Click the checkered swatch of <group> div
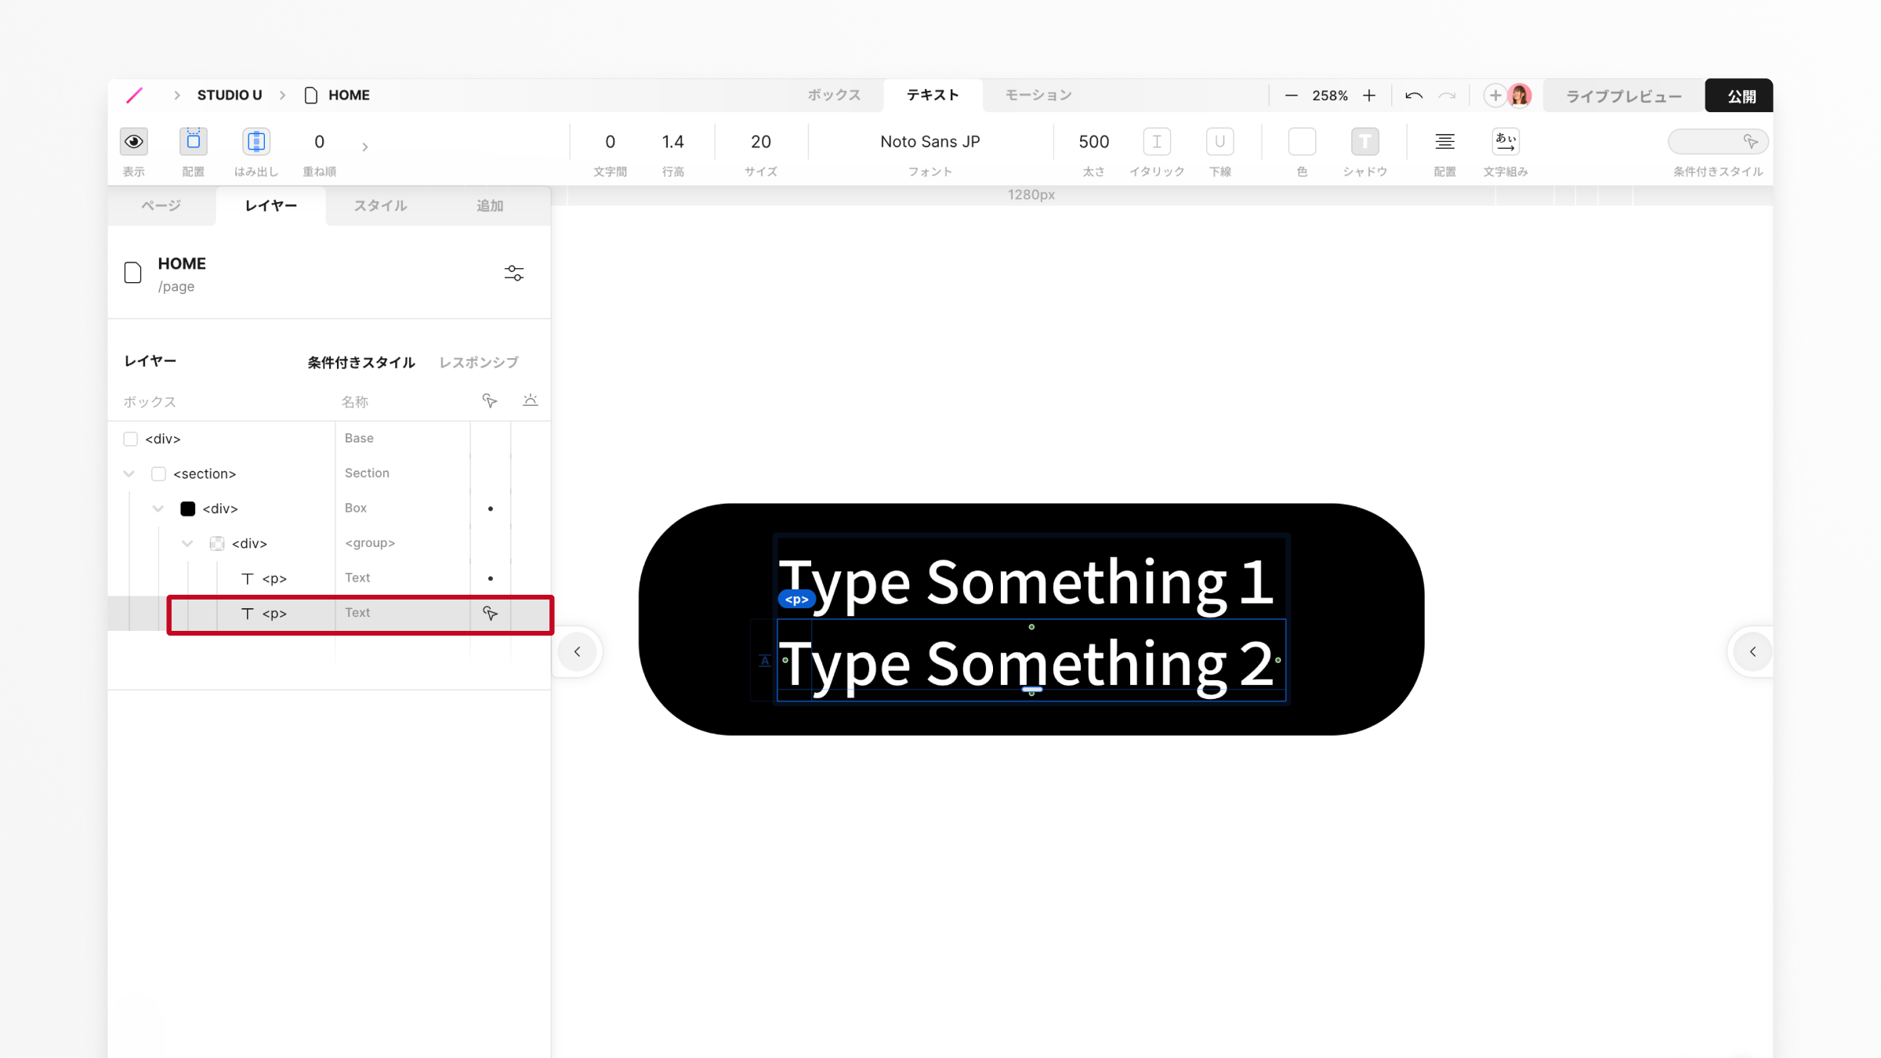 click(217, 543)
